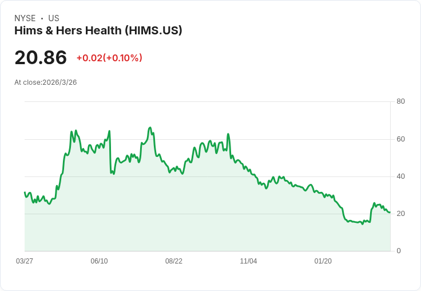Click the 11/04 x-axis date label

tap(248, 261)
